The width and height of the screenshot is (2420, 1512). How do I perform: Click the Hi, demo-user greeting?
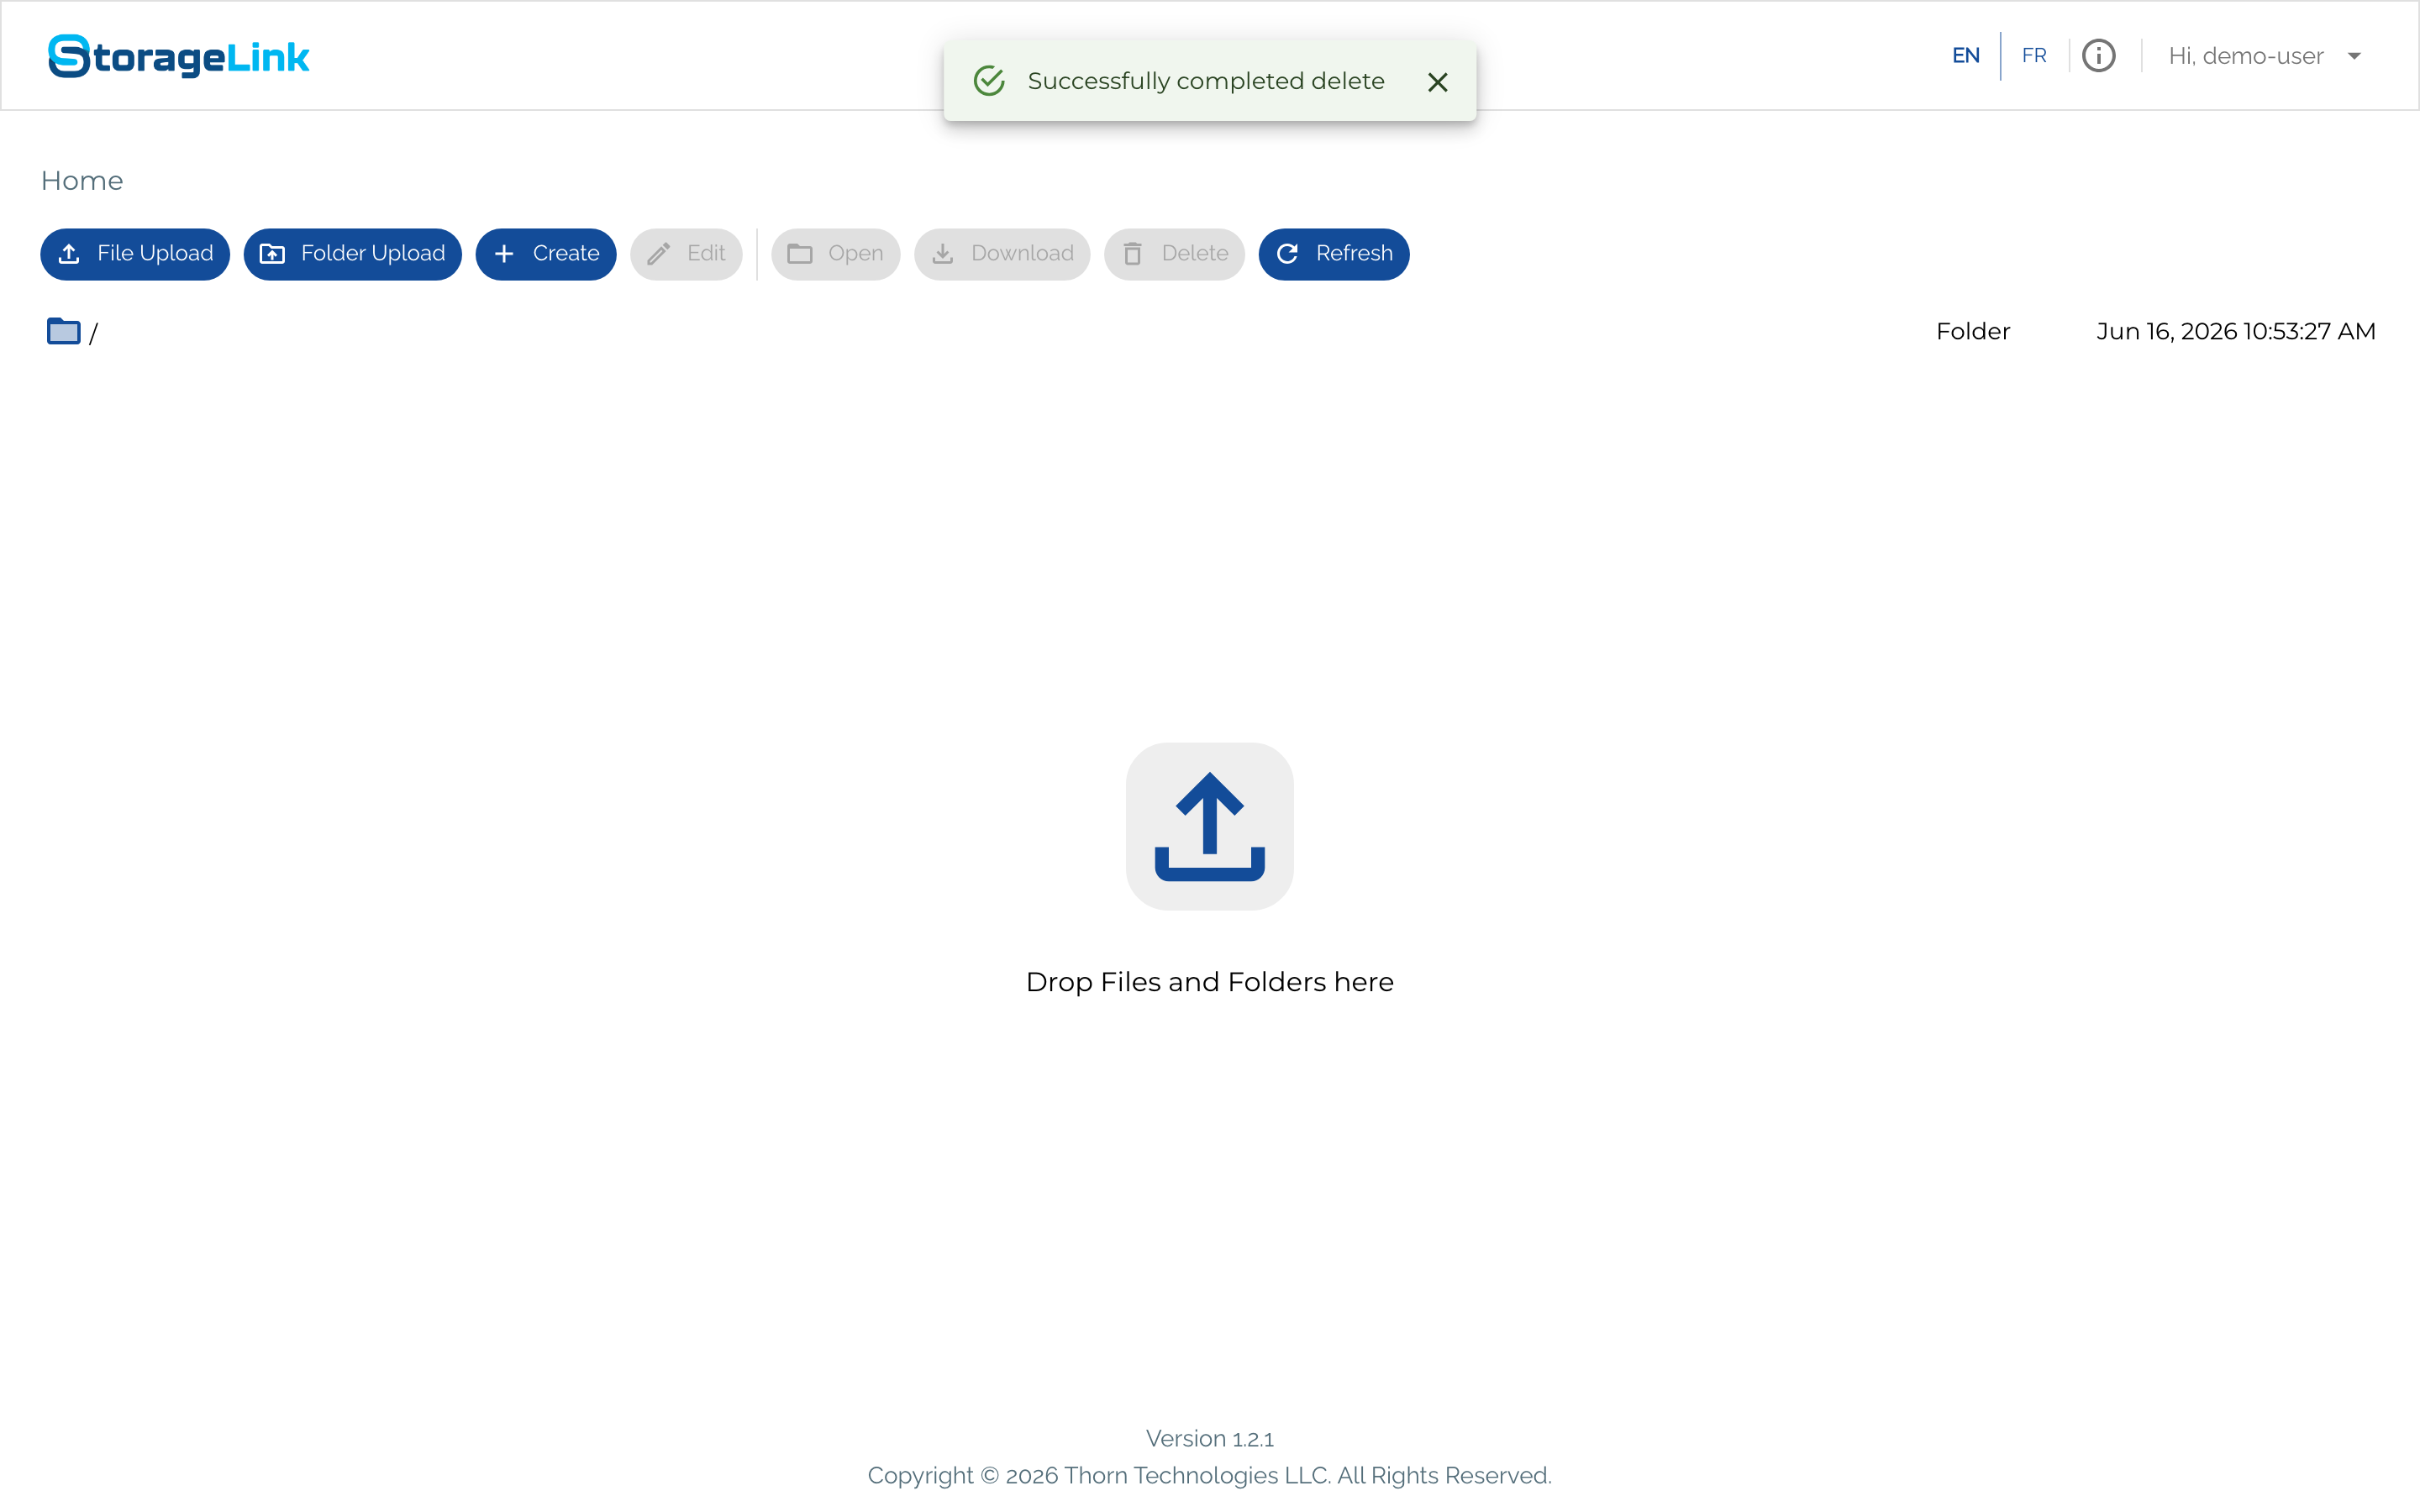tap(2246, 56)
